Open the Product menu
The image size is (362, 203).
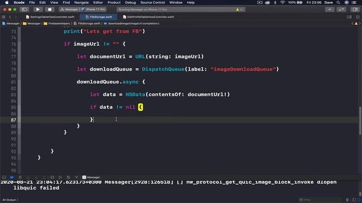tap(114, 2)
